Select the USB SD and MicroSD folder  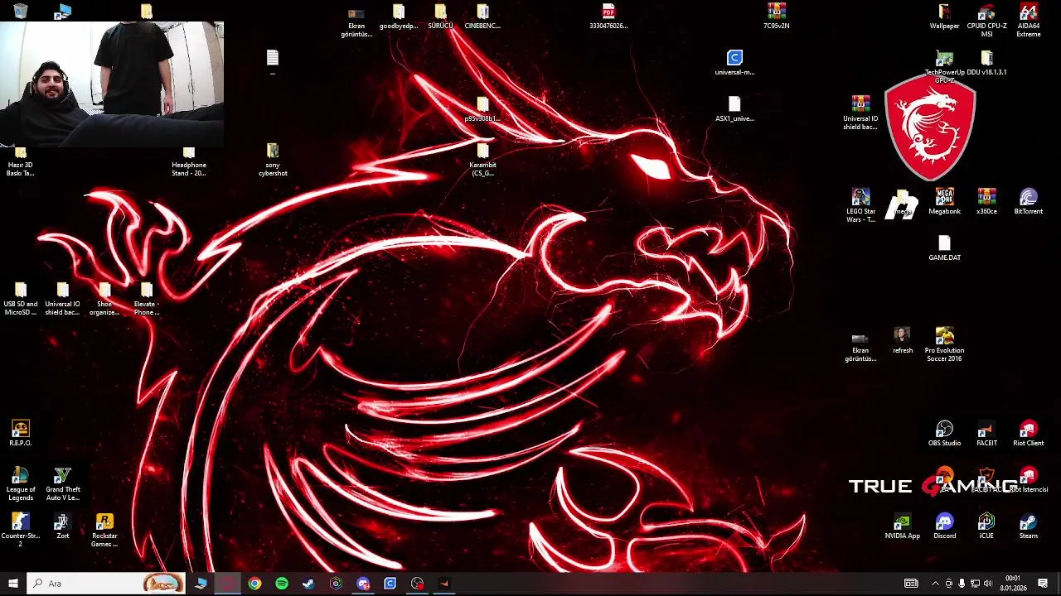[x=21, y=299]
